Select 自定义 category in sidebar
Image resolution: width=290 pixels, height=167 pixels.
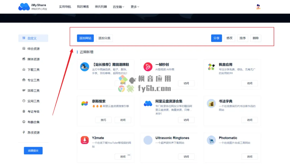[x=33, y=38]
